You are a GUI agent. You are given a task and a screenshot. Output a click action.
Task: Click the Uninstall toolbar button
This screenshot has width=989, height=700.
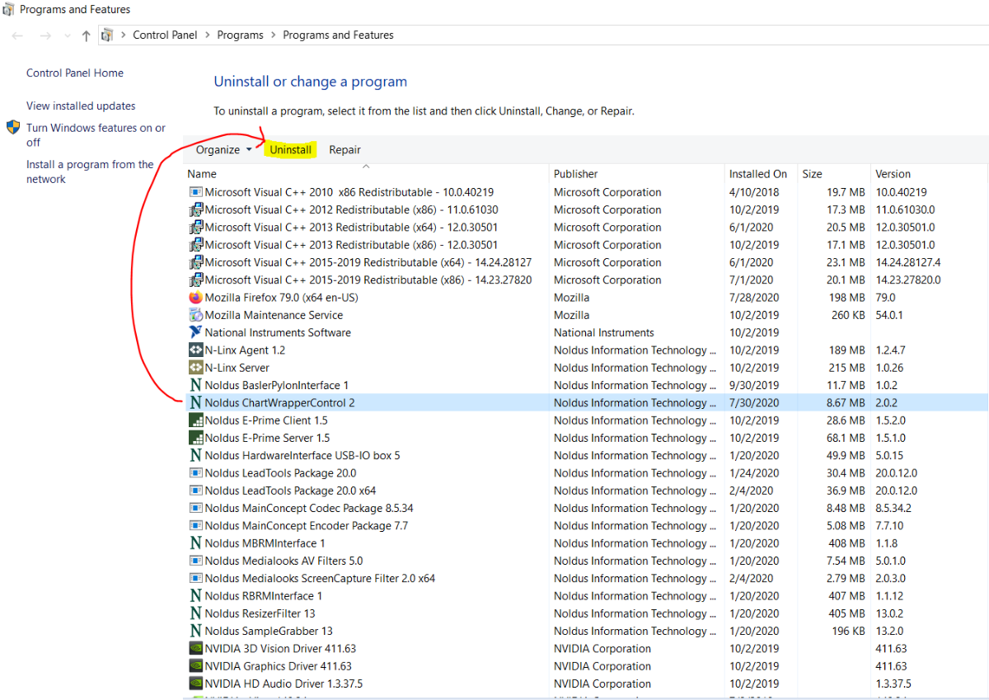(291, 150)
